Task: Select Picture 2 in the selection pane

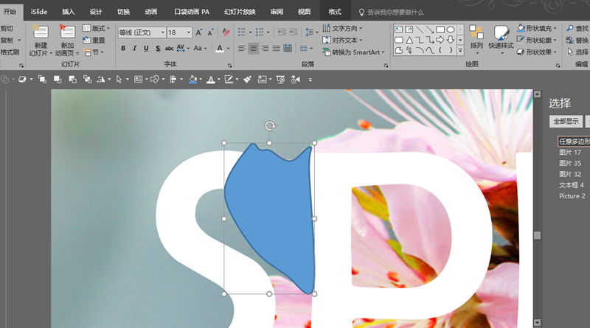Action: pos(573,196)
